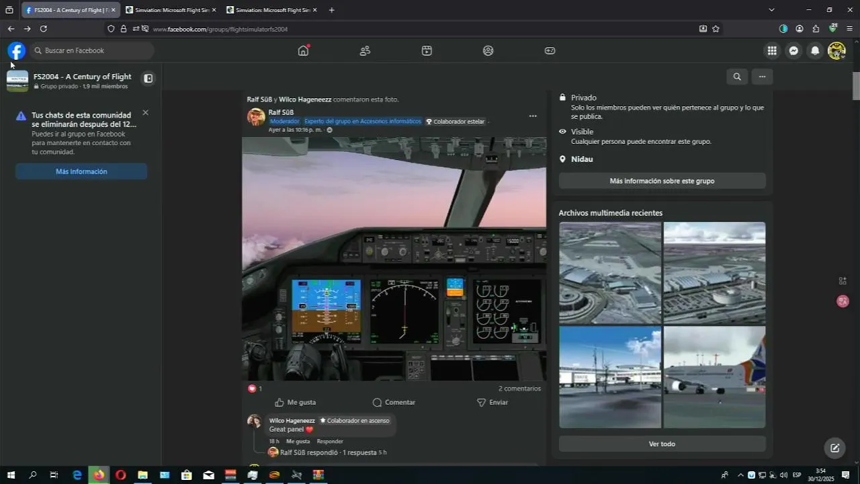Open the pink translate side icon

coord(843,301)
